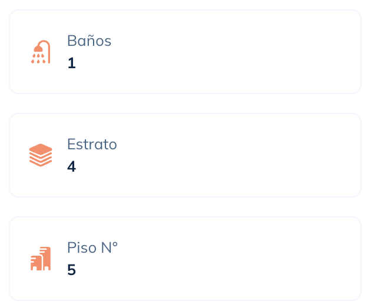Tap the orange apartment towers icon

41,259
